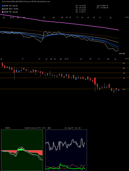This screenshot has height=171, width=129.
Task: Click the 63 price axis label
Action: point(124,90)
